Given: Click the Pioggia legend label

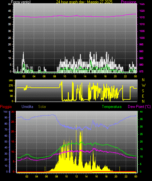Looking at the screenshot, I should click(x=6, y=107).
